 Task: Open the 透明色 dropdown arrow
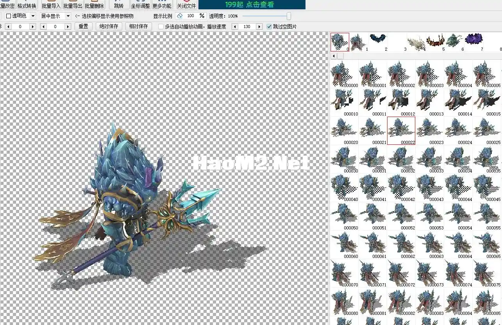tap(33, 16)
